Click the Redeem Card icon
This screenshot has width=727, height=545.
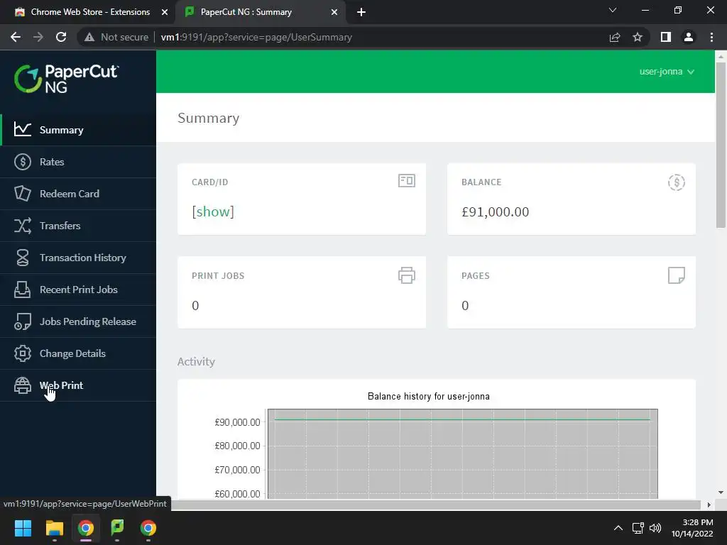point(22,193)
